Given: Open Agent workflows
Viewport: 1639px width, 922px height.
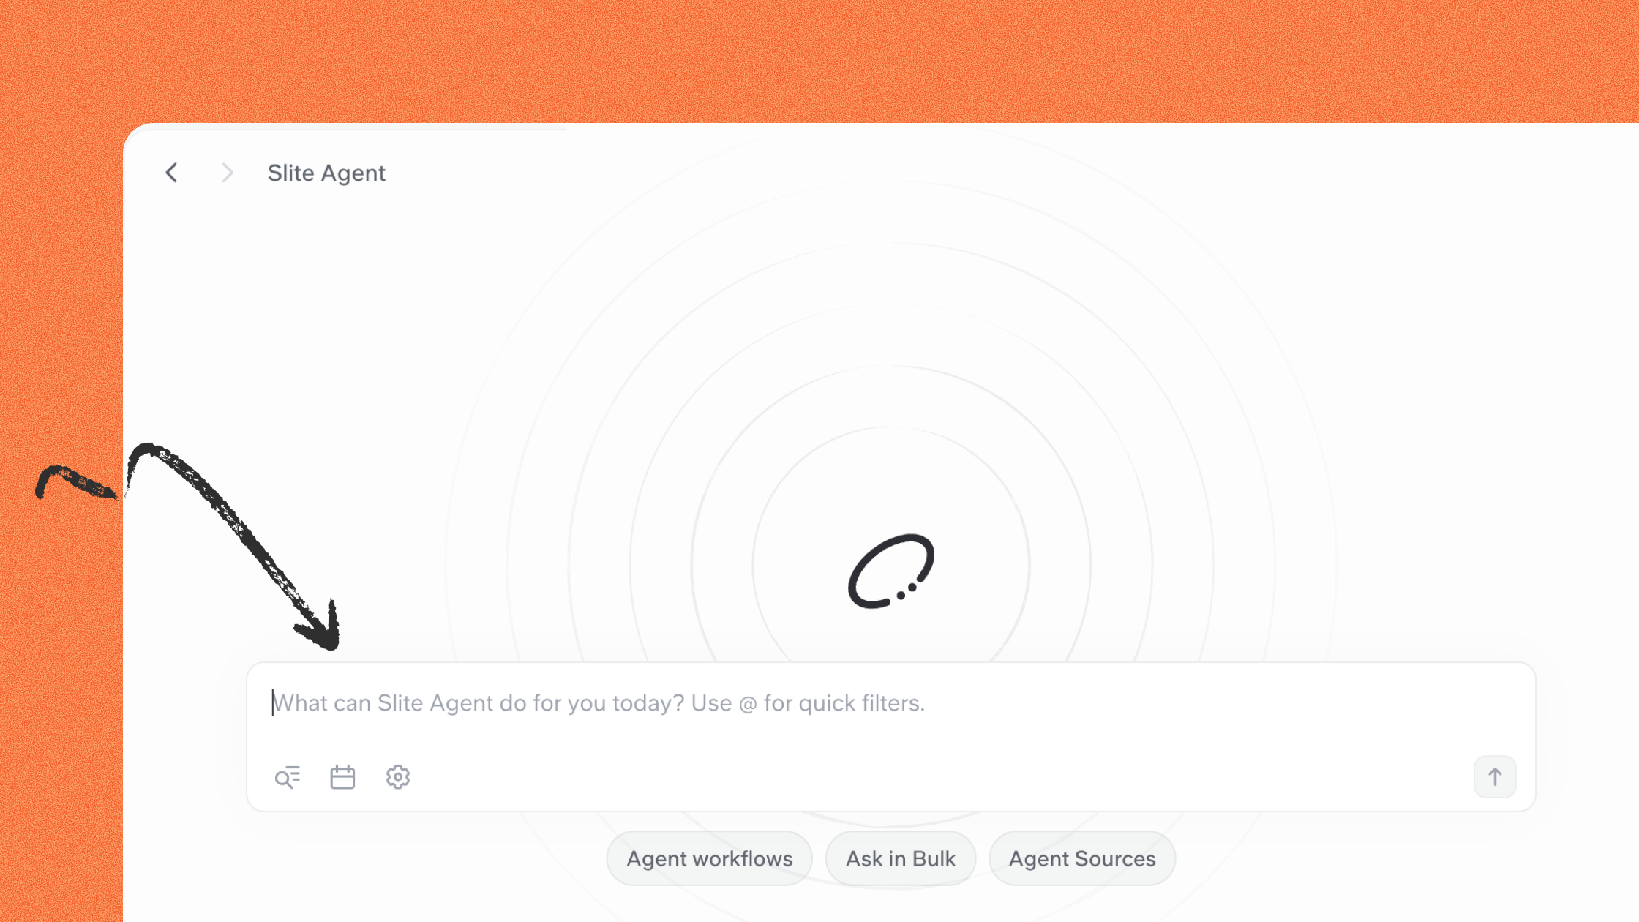Looking at the screenshot, I should point(709,858).
